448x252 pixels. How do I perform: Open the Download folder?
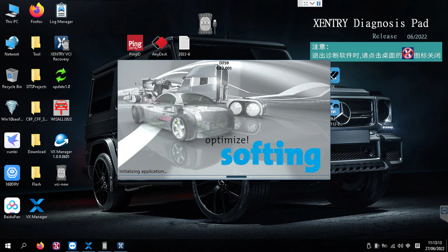coord(37,143)
